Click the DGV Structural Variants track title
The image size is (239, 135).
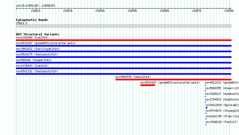point(38,34)
